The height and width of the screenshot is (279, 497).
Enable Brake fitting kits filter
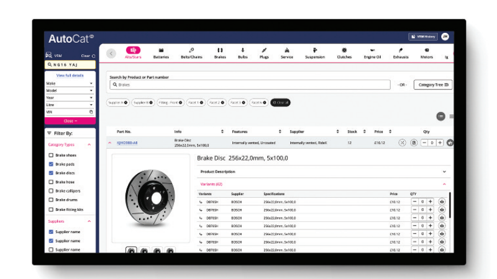click(x=51, y=210)
